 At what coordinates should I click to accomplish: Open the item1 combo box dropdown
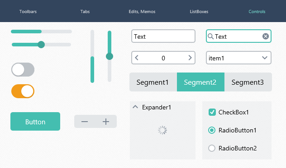238,58
